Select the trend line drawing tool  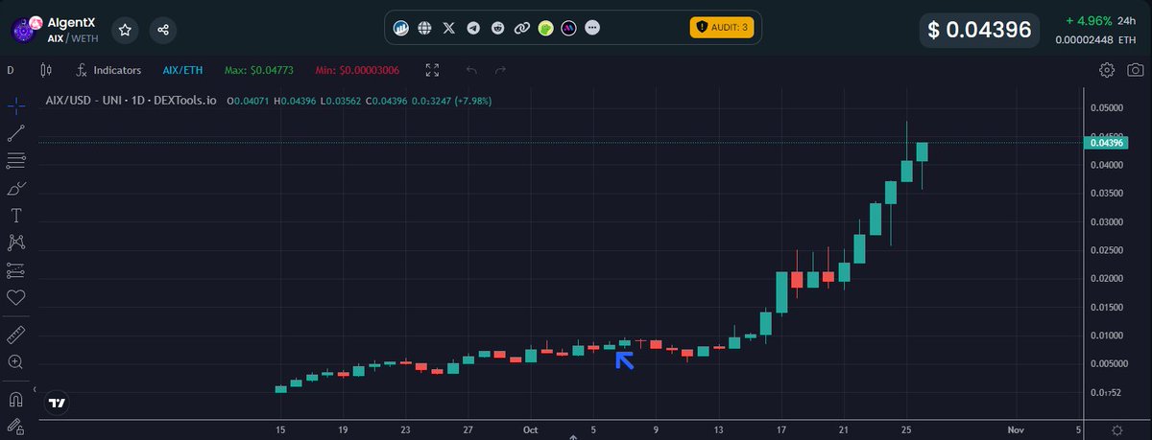15,132
